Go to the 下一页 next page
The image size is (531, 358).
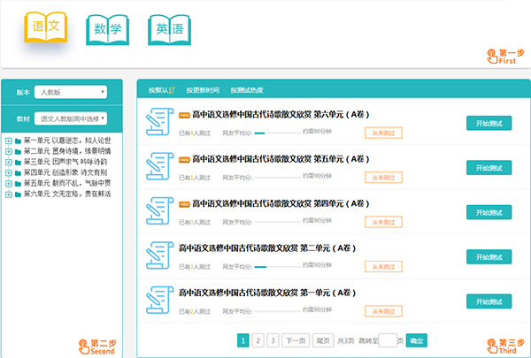coord(295,340)
